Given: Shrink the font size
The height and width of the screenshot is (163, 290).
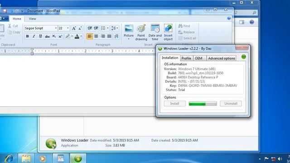Looking at the screenshot, I should coord(80,28).
